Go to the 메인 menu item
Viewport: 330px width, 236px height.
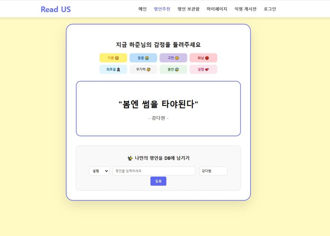(x=142, y=9)
